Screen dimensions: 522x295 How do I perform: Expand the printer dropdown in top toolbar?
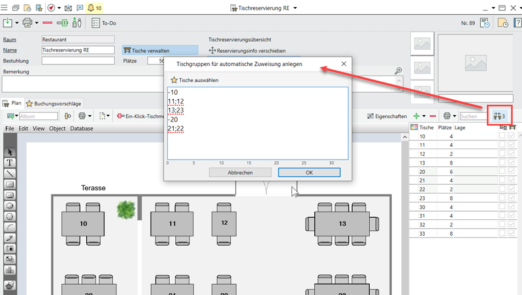pos(37,23)
